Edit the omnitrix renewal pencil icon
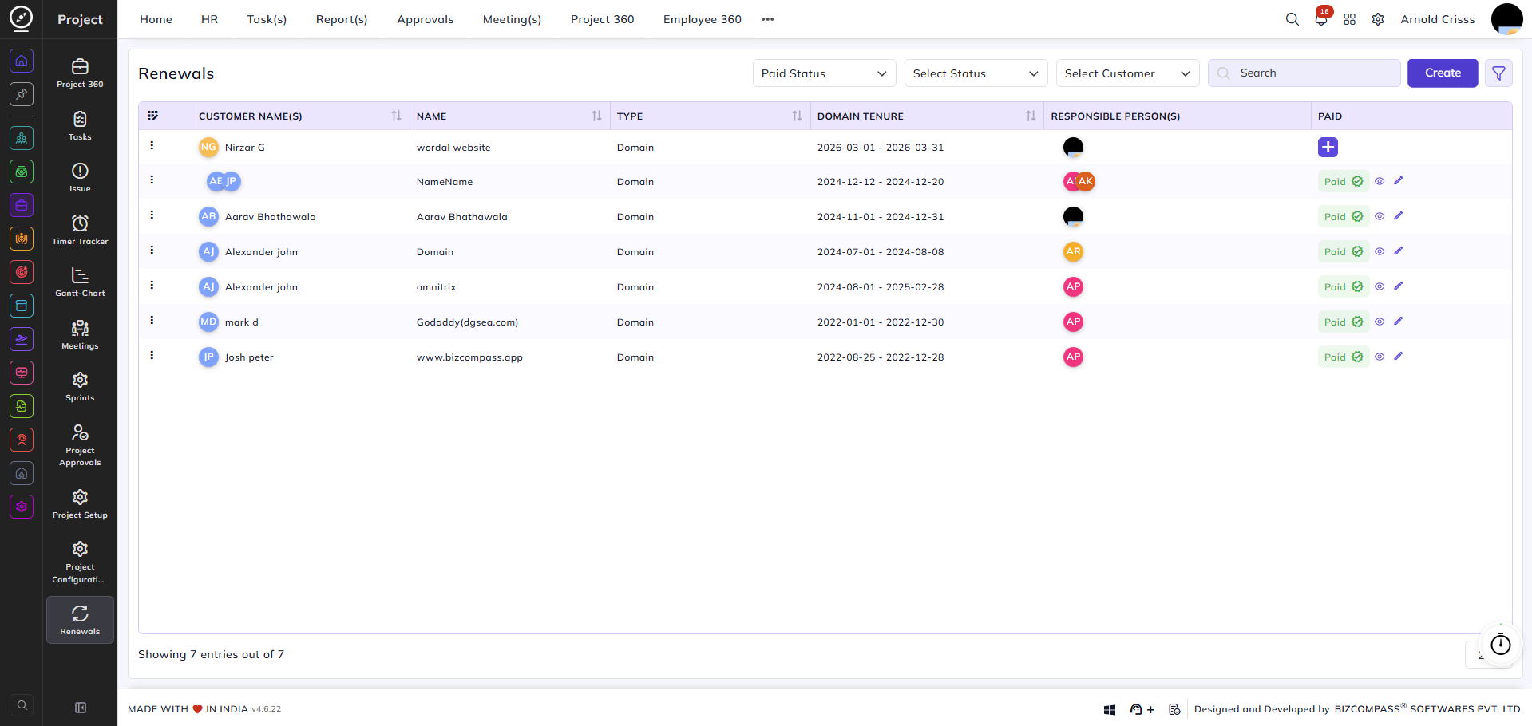This screenshot has width=1532, height=726. [x=1398, y=286]
